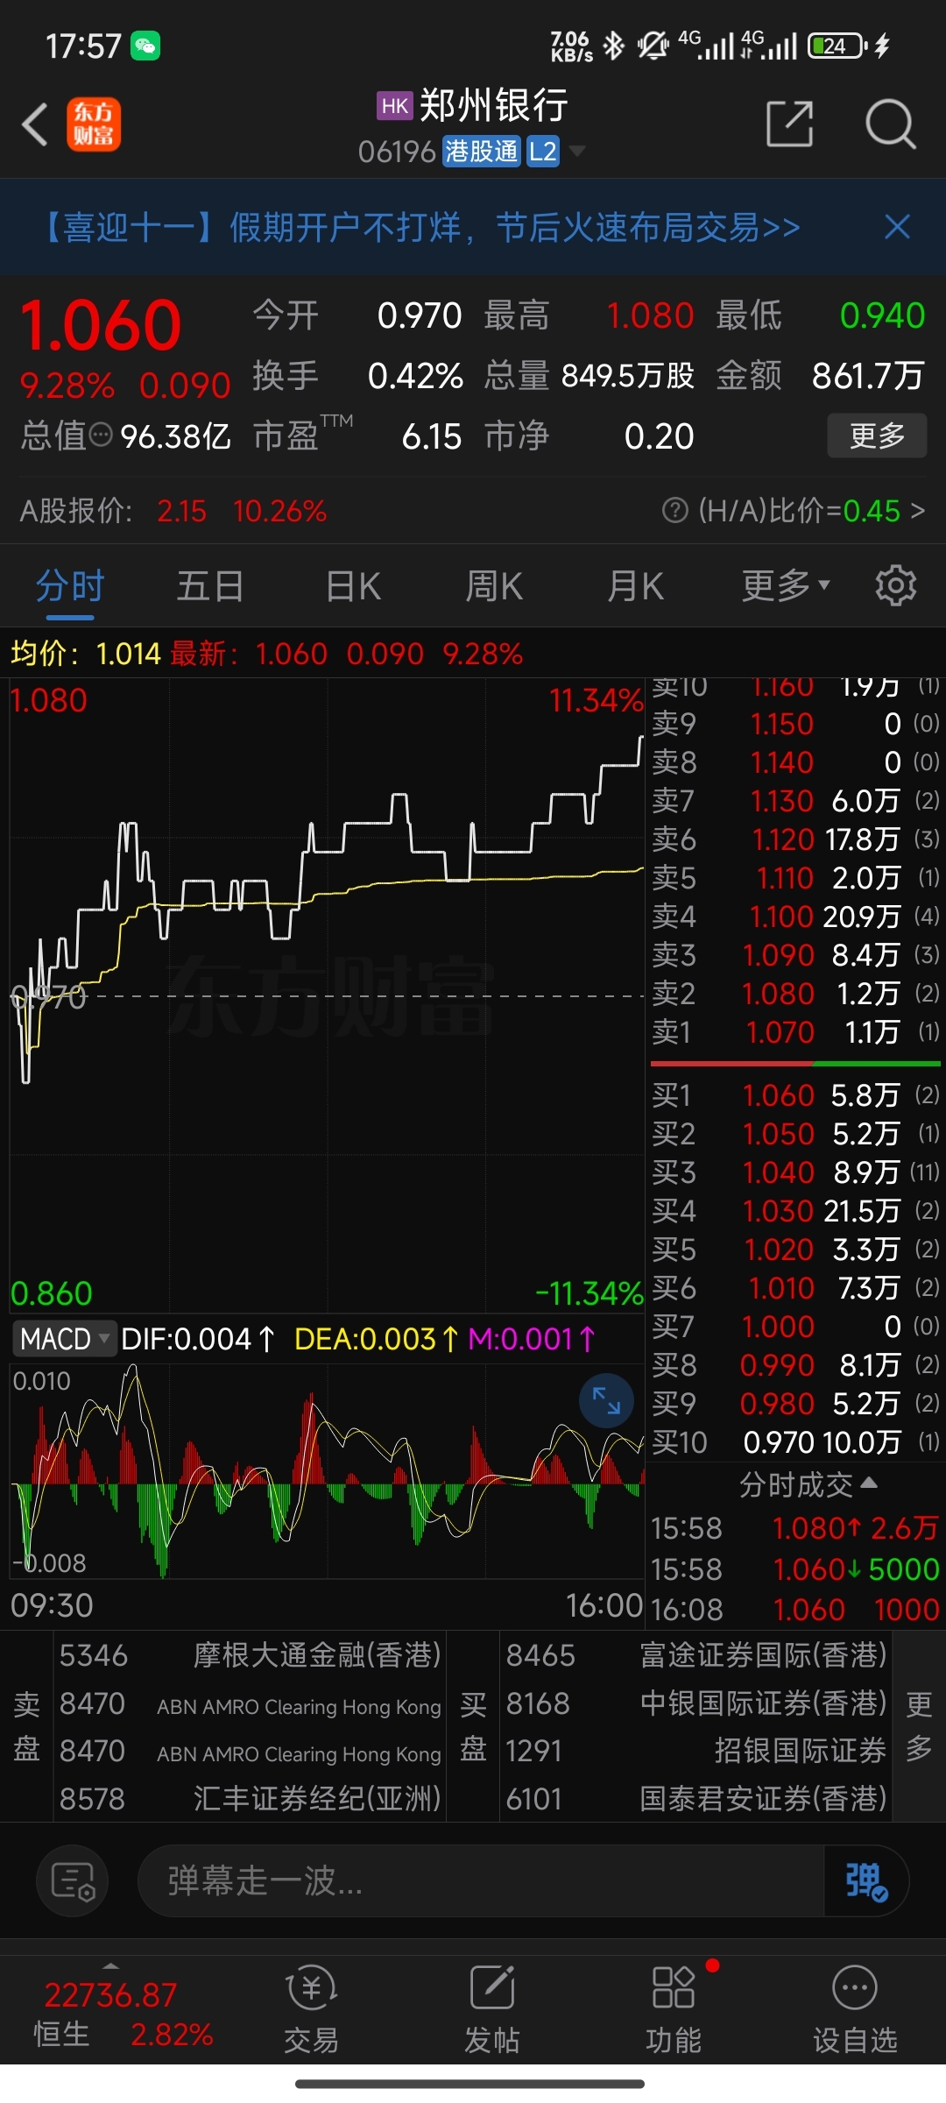The width and height of the screenshot is (946, 2103).
Task: Tap the Bluetooth status icon
Action: pos(614,46)
